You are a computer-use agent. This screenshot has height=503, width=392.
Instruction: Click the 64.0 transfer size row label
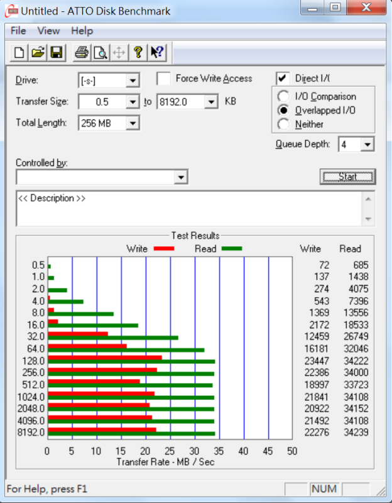[36, 348]
